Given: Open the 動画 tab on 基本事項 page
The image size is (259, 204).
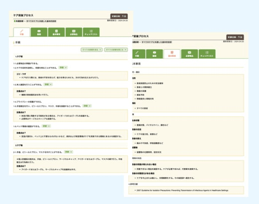Looking at the screenshot, I should pos(155,54).
